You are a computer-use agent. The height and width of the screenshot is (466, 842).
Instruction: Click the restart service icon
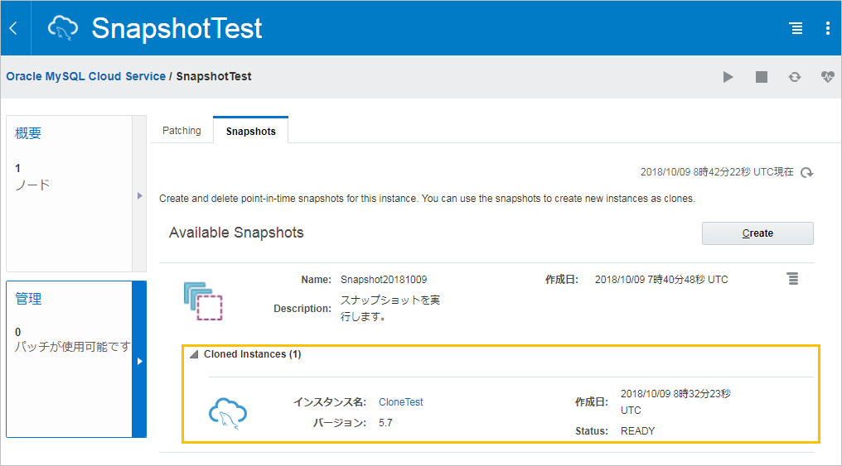click(795, 77)
